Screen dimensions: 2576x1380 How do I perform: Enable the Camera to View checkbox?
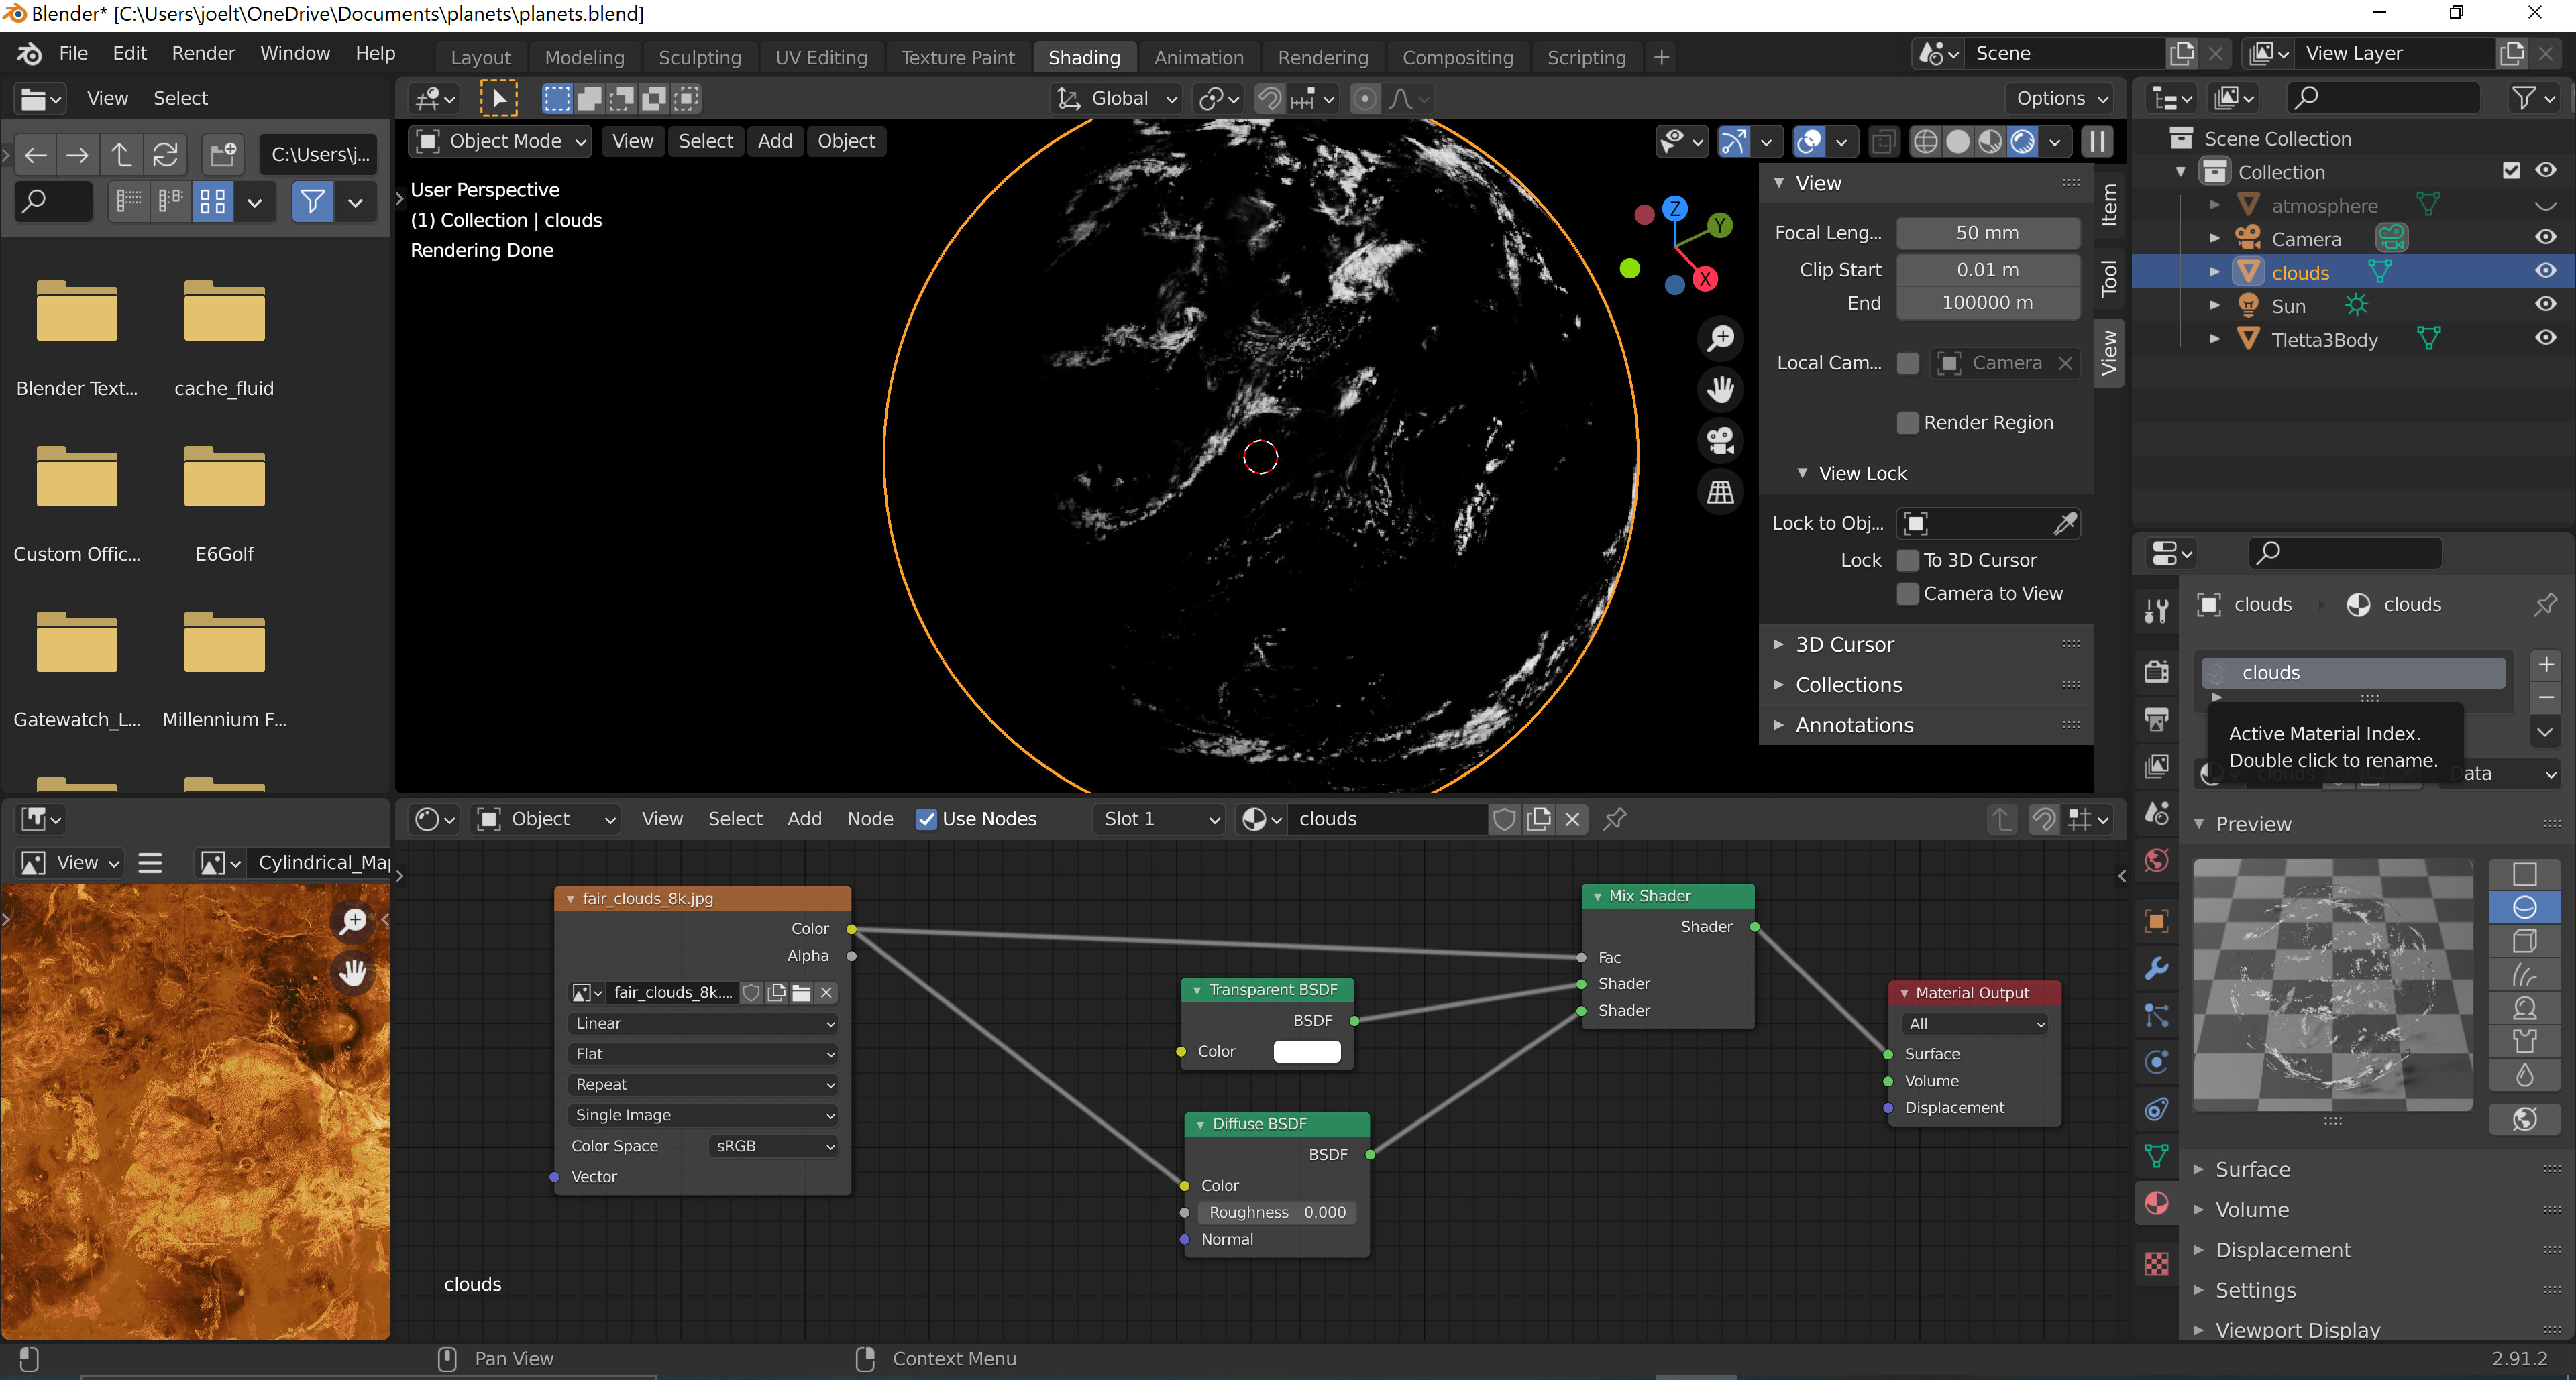[x=1908, y=593]
